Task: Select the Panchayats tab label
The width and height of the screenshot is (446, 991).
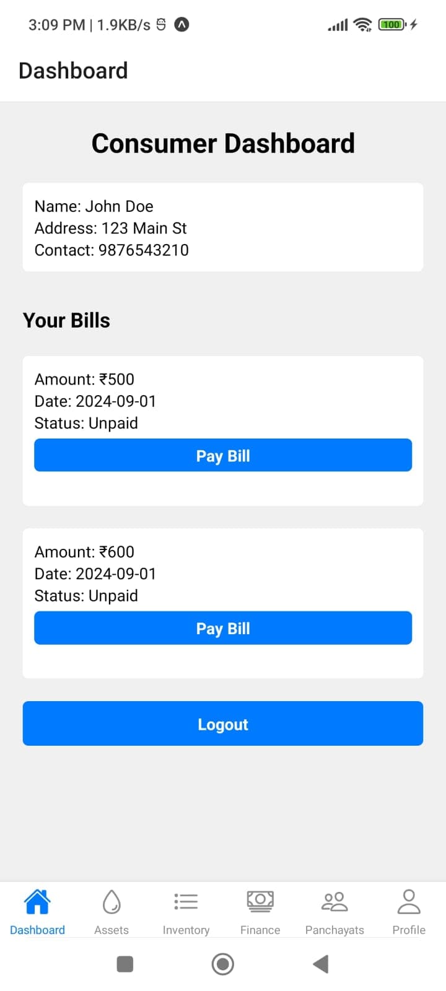Action: coord(334,930)
